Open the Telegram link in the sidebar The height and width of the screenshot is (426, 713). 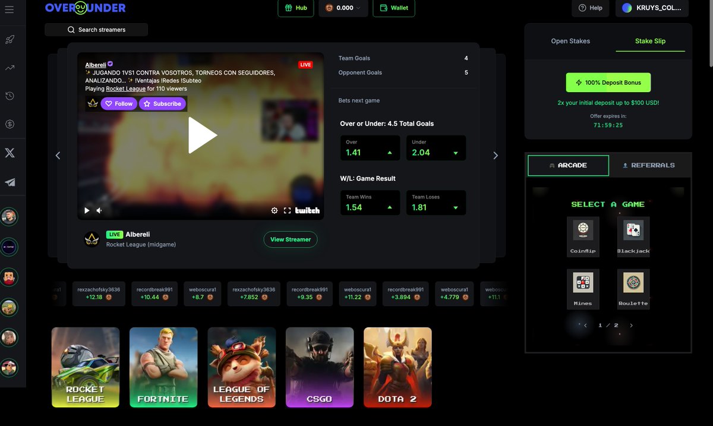click(x=10, y=182)
